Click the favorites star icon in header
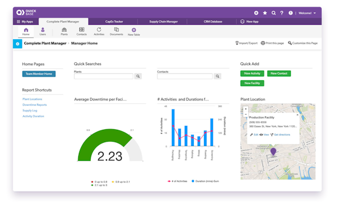The image size is (338, 213). click(265, 13)
